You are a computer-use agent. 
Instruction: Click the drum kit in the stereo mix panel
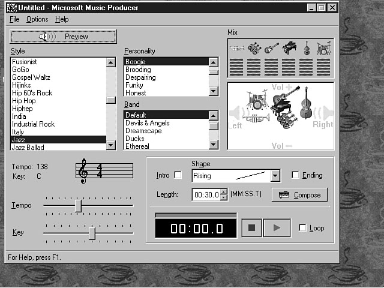coord(258,100)
